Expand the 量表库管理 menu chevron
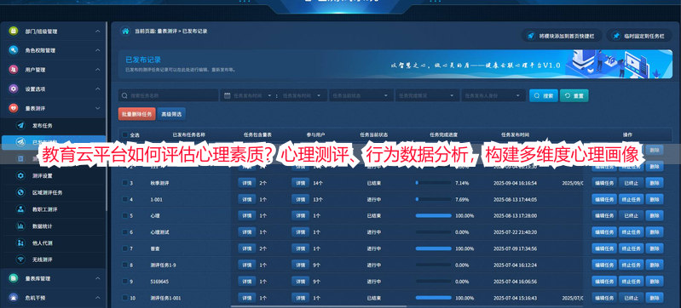This screenshot has height=308, width=681. coord(98,278)
